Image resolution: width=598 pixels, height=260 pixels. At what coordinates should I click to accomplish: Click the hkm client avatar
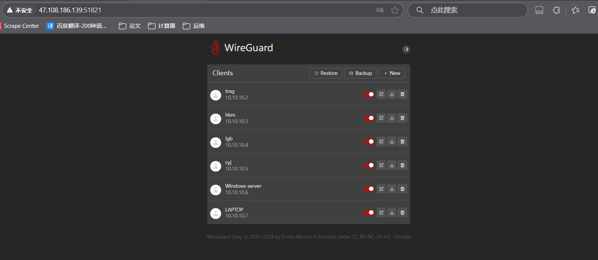point(216,119)
